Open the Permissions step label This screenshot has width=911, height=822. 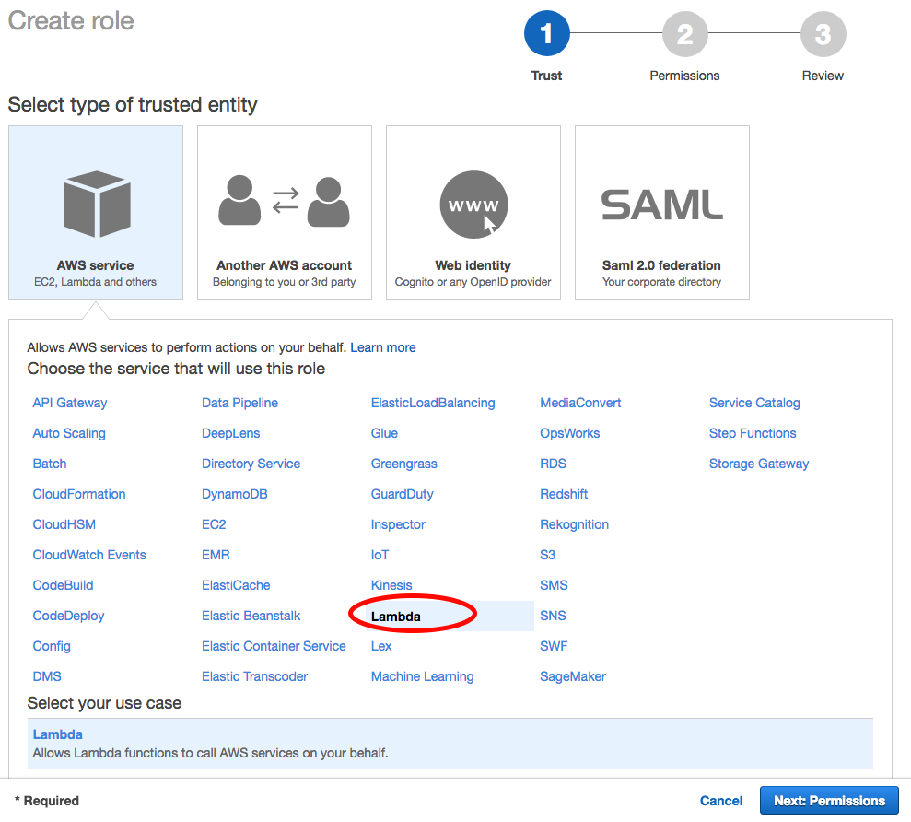click(684, 76)
